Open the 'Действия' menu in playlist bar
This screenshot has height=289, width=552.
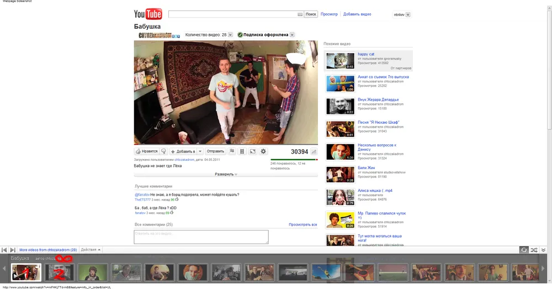(91, 250)
